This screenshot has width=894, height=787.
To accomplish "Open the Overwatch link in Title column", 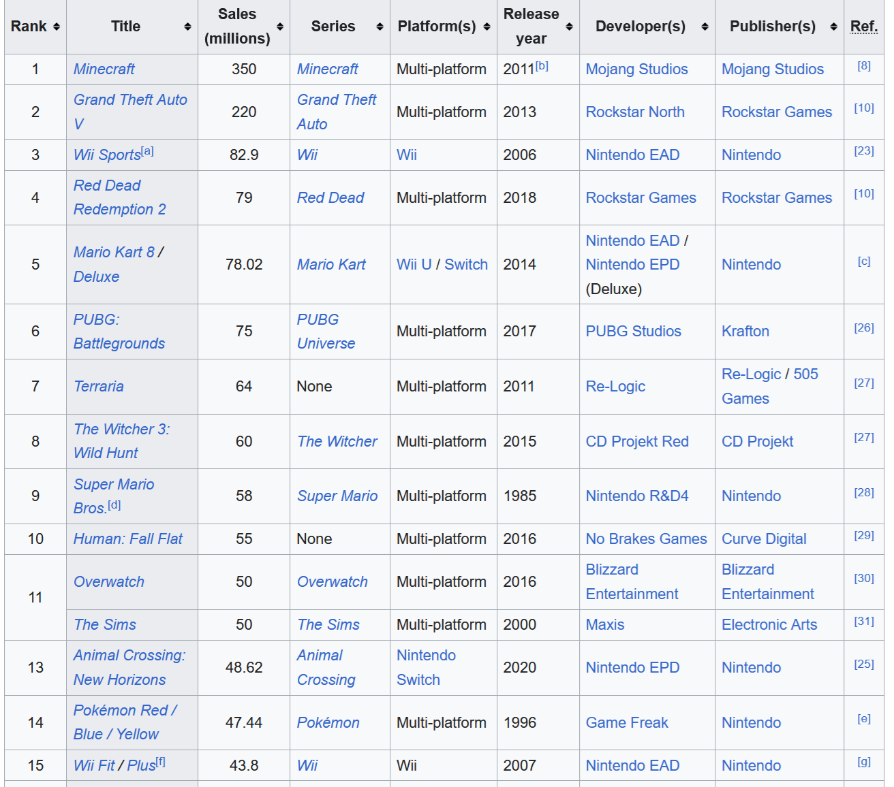I will pos(109,582).
